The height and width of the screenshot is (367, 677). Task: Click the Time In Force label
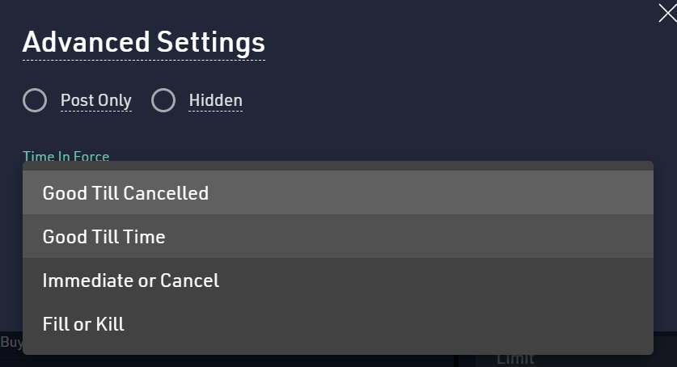(x=66, y=156)
